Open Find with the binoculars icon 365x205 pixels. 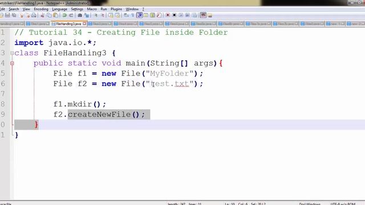coord(80,15)
